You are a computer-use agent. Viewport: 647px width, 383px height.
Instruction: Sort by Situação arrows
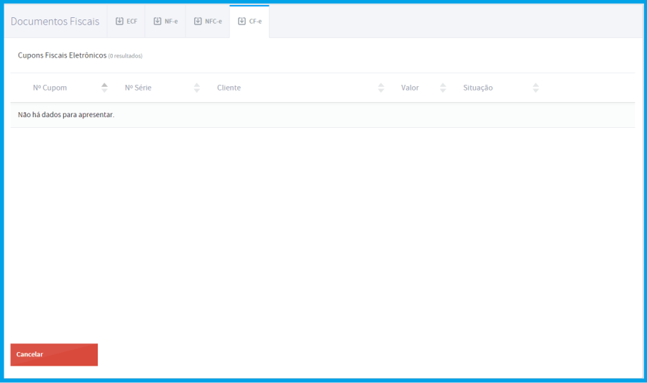click(536, 88)
